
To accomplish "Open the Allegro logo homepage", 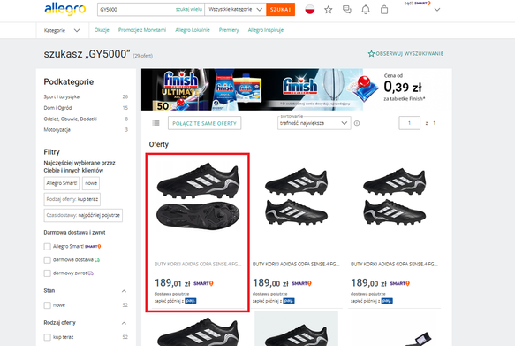I will coord(65,9).
